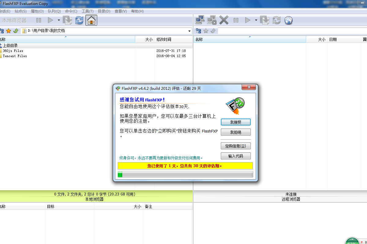Select the 上级目录 parent directory row

coord(96,46)
